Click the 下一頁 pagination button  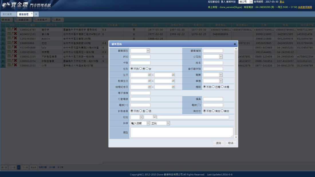(25, 167)
